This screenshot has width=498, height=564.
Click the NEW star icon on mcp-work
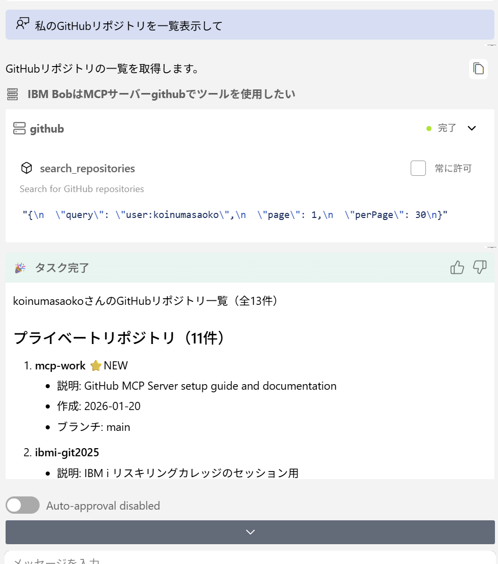[95, 365]
